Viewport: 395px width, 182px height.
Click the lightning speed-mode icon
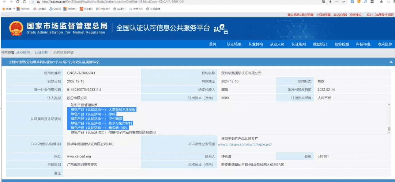330,2
